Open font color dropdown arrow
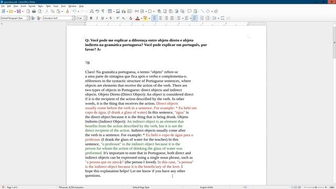 (x=141, y=18)
